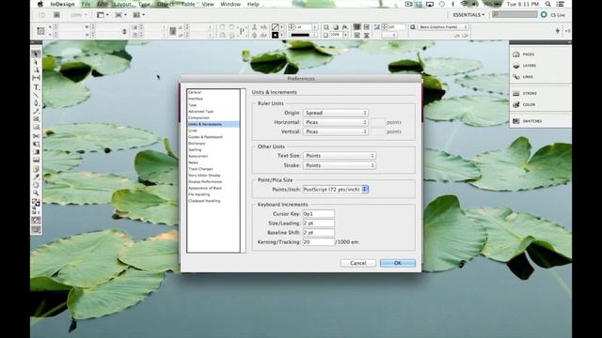Screen dimensions: 602x338
Task: Open the Stroke units dropdown
Action: (x=340, y=165)
